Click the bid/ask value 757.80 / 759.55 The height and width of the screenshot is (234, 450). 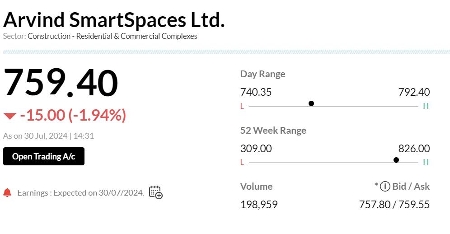point(394,205)
